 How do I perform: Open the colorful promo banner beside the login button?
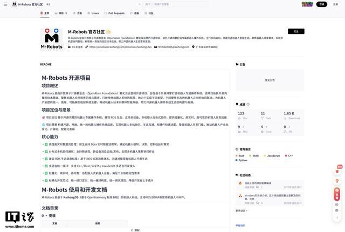click(x=307, y=4)
